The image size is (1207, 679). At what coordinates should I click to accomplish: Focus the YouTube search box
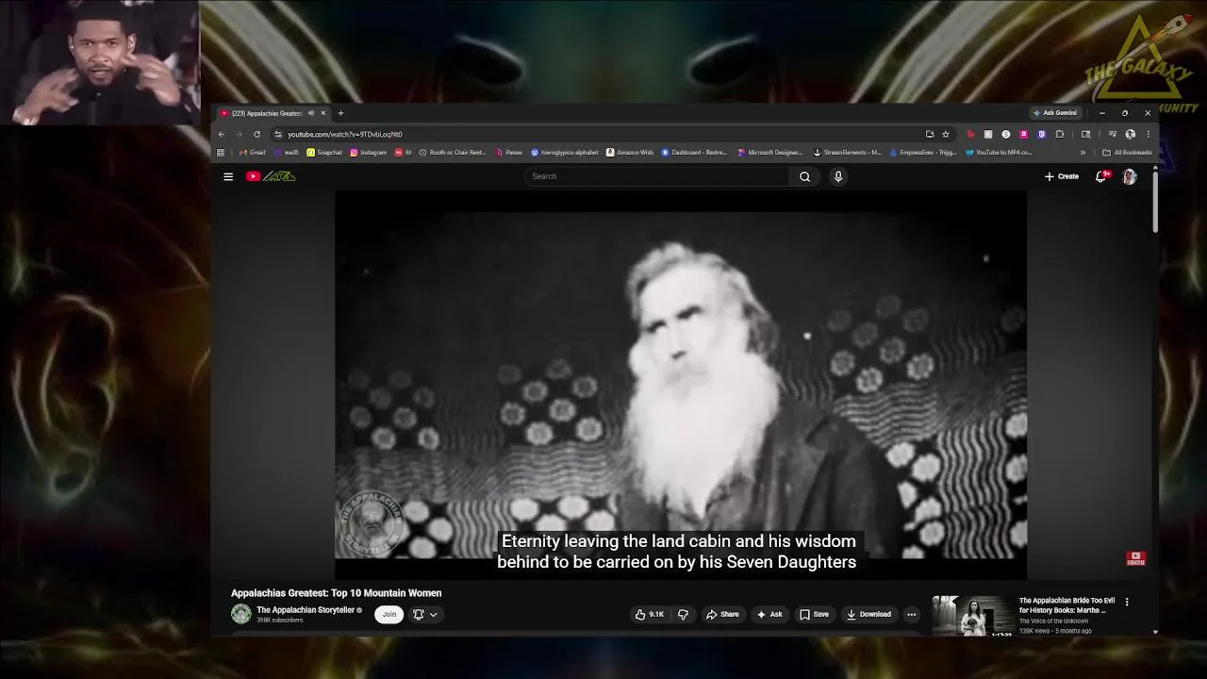coord(657,176)
